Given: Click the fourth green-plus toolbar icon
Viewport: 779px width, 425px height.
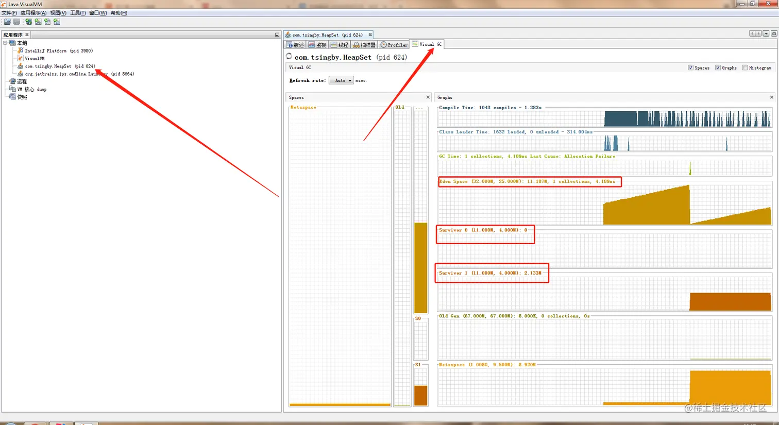Looking at the screenshot, I should tap(38, 22).
